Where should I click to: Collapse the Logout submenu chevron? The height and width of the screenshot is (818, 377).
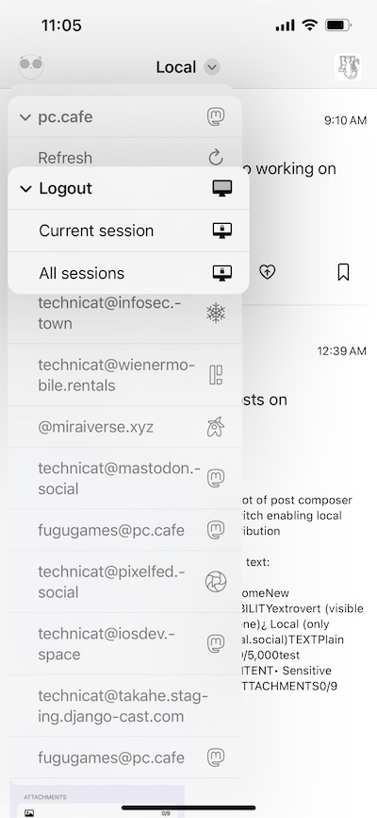(25, 189)
